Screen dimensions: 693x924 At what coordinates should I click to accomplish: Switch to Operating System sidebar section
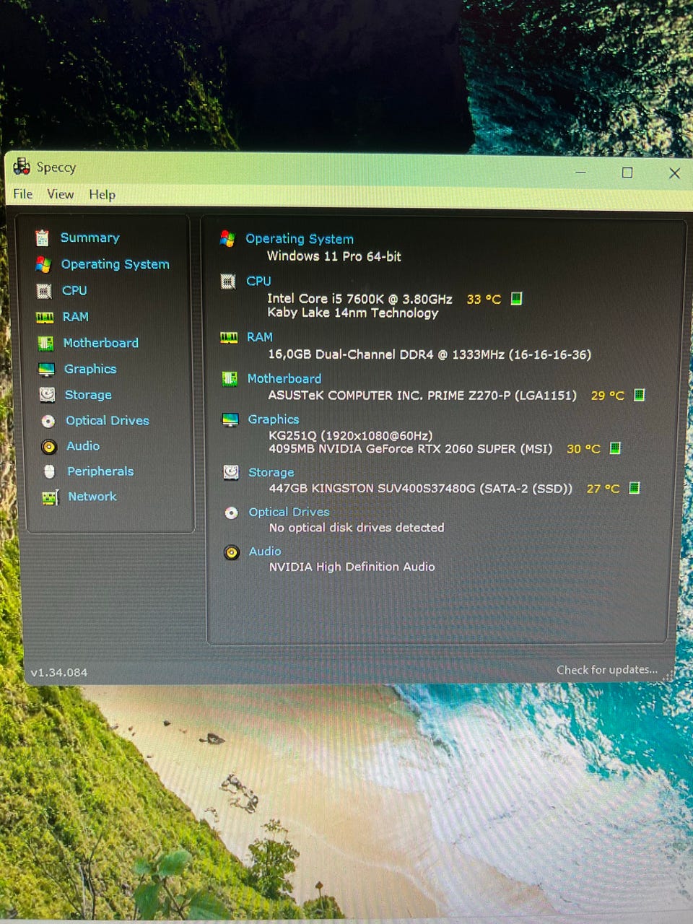pos(115,264)
